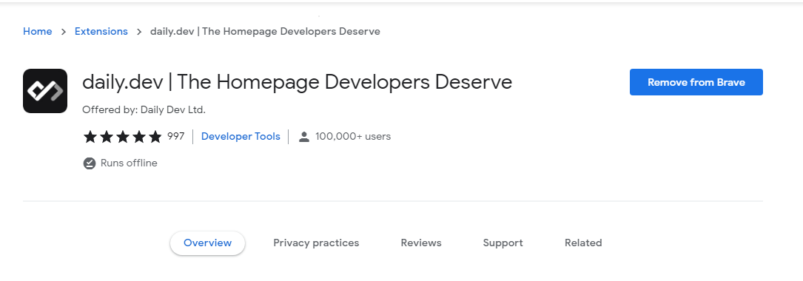Switch to the Related tab
803x281 pixels.
[x=583, y=243]
